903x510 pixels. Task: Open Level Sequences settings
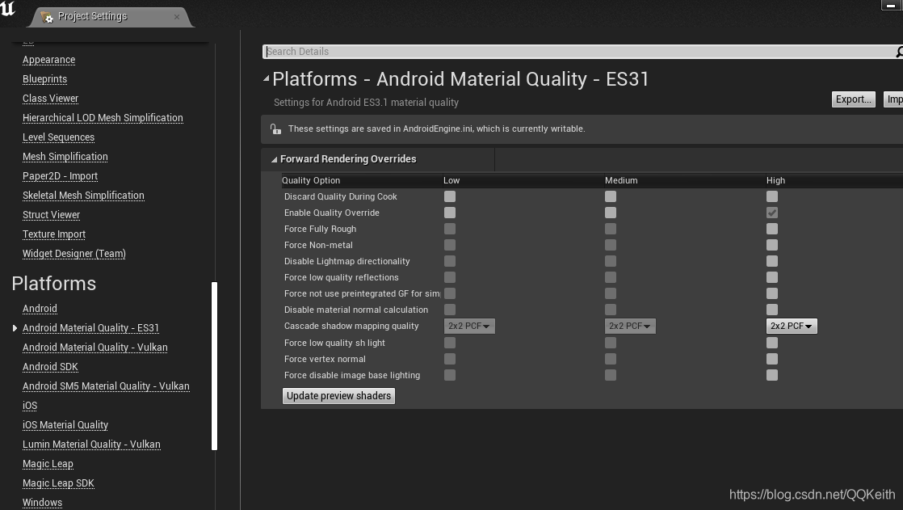click(59, 137)
